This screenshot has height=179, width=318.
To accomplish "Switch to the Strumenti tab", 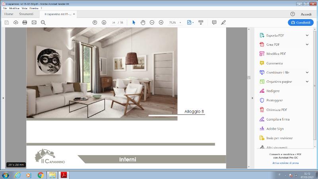I will point(26,14).
